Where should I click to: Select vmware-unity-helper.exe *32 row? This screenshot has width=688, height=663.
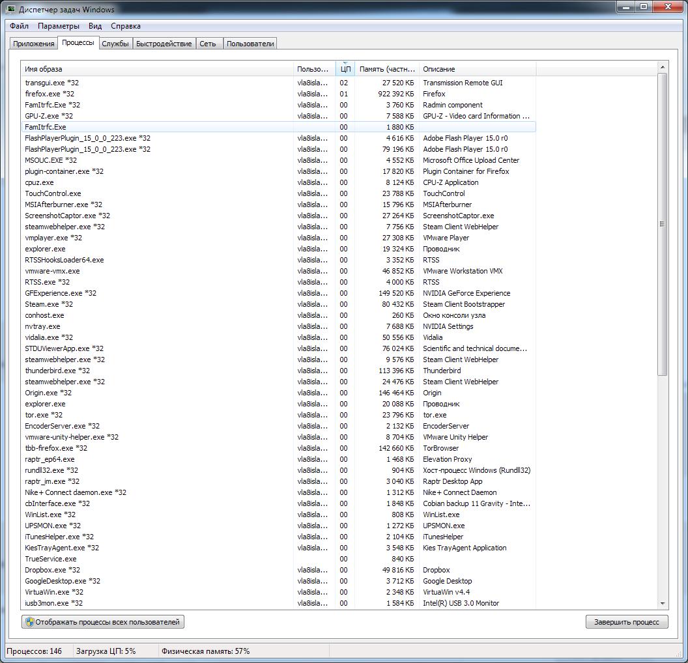[x=279, y=437]
